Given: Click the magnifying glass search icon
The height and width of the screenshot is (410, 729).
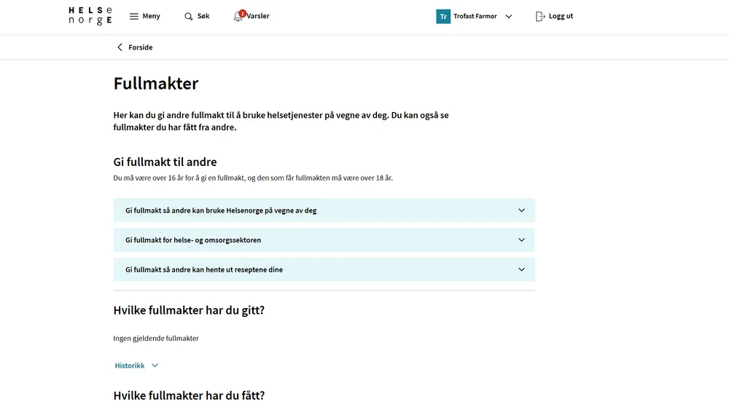Looking at the screenshot, I should 189,16.
